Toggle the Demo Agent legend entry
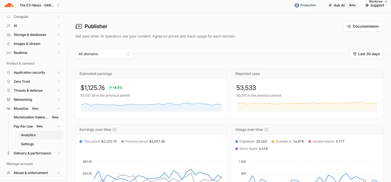Image resolution: width=391 pixels, height=182 pixels. click(x=252, y=149)
